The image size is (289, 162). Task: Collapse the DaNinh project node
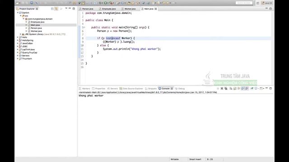[x=18, y=13]
